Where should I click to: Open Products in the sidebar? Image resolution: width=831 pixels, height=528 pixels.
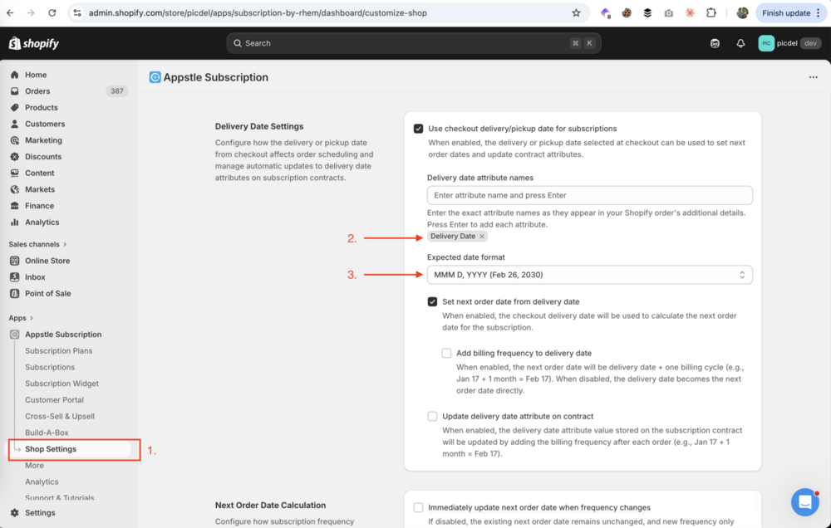(41, 107)
